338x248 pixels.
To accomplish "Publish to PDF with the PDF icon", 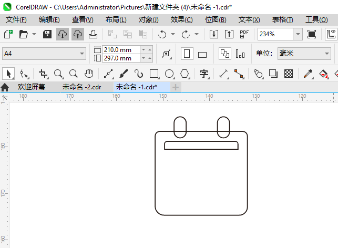I will 244,34.
